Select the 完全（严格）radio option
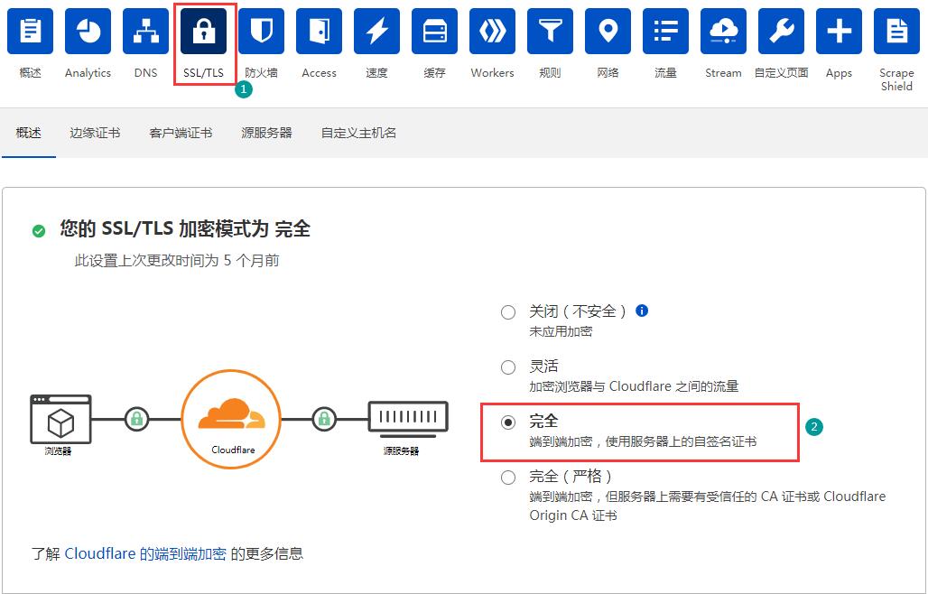Screen dimensions: 928x594 point(508,478)
